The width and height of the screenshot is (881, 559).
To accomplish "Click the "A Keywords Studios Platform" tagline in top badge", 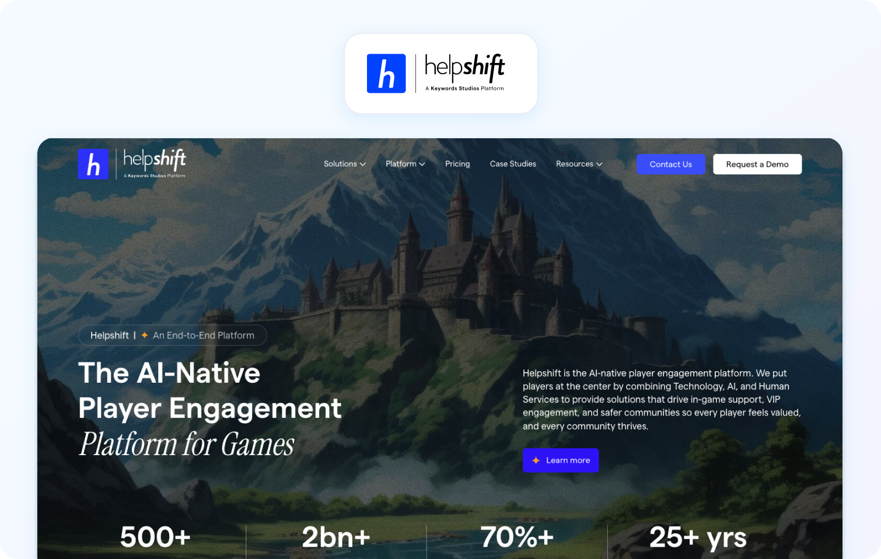I will tap(464, 89).
